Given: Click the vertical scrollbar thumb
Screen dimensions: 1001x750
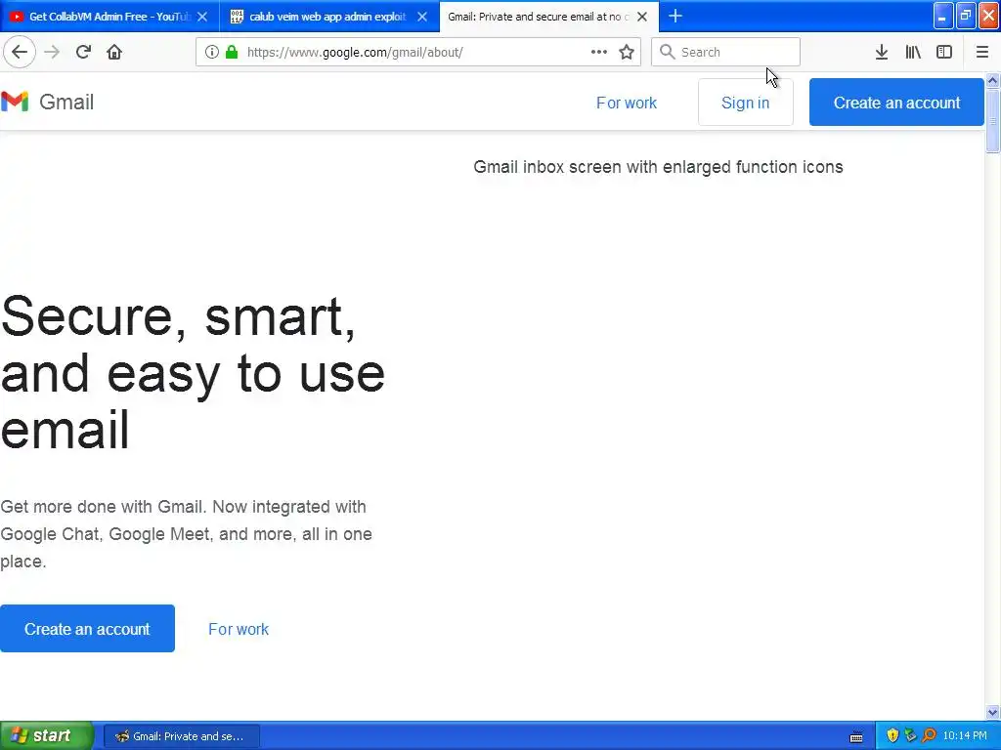Looking at the screenshot, I should pyautogui.click(x=993, y=120).
